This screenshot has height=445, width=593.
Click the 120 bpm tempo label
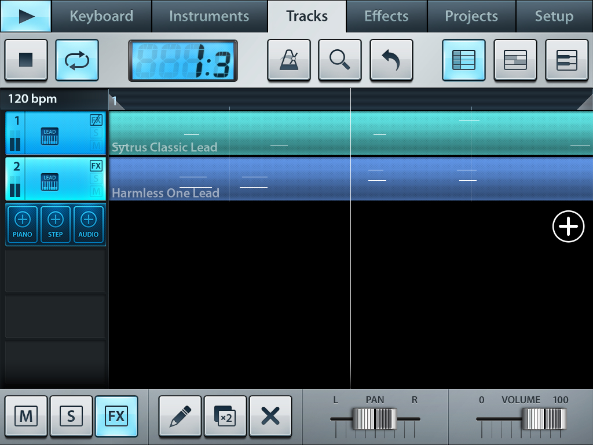(x=33, y=99)
